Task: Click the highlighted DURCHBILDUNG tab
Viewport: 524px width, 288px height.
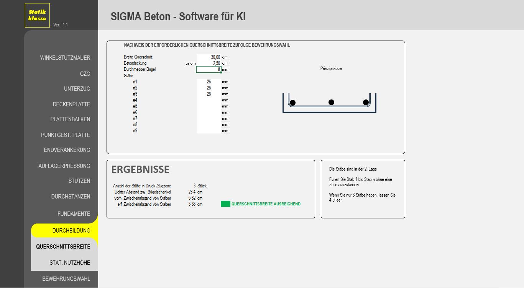Action: coord(71,231)
